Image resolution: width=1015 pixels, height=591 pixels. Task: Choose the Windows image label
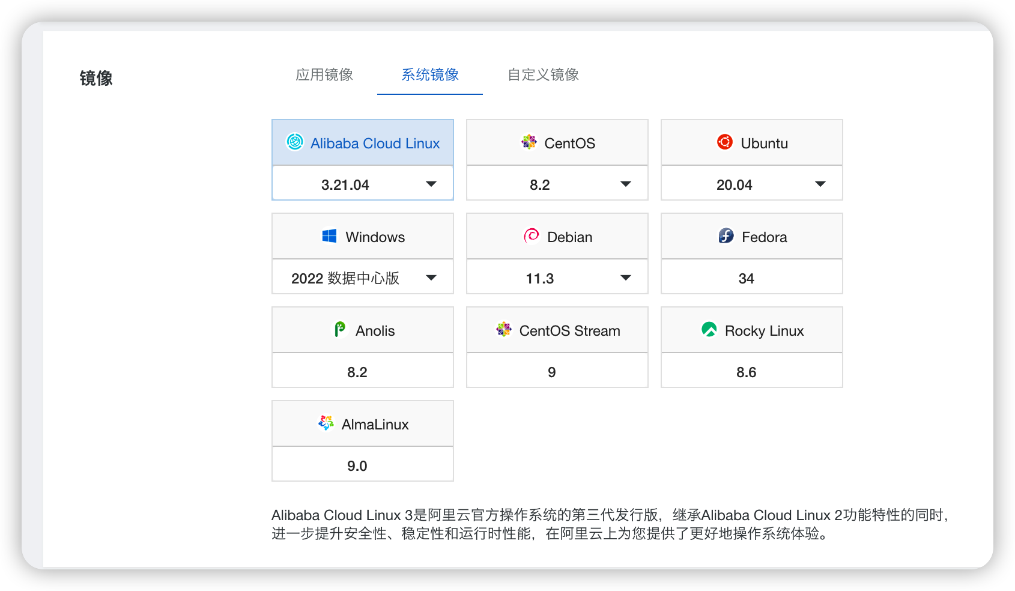point(375,237)
